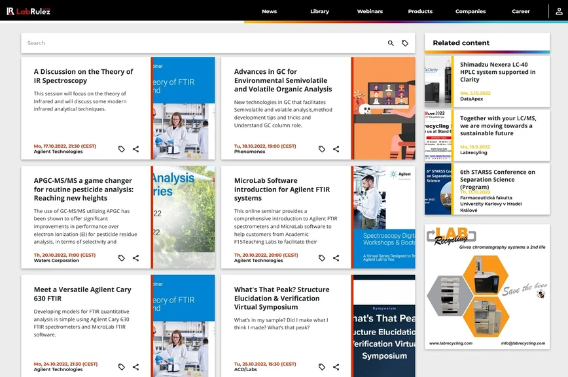568x377 pixels.
Task: Share the IR Spectroscopy webinar card
Action: [x=136, y=149]
